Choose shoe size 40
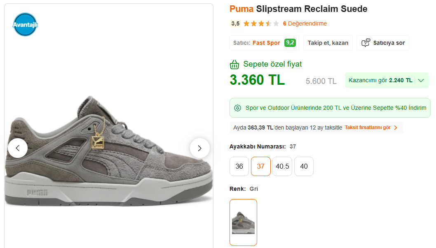This screenshot has width=436, height=248. pos(304,167)
